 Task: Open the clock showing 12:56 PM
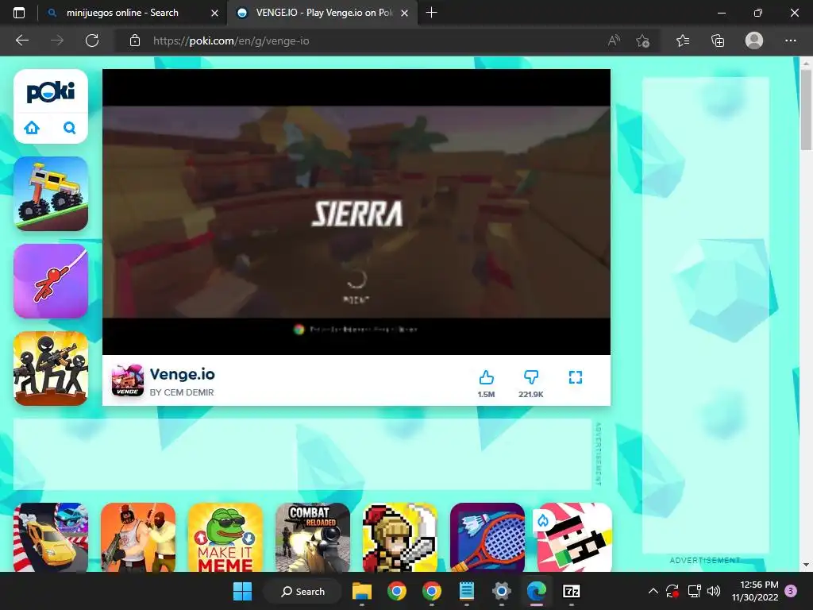[x=755, y=591]
